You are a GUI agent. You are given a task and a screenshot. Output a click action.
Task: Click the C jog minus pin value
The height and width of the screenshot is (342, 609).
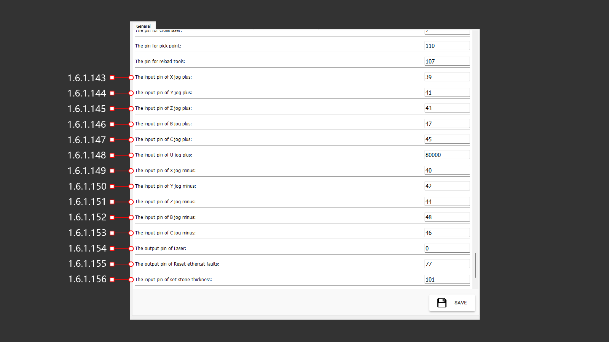(446, 233)
